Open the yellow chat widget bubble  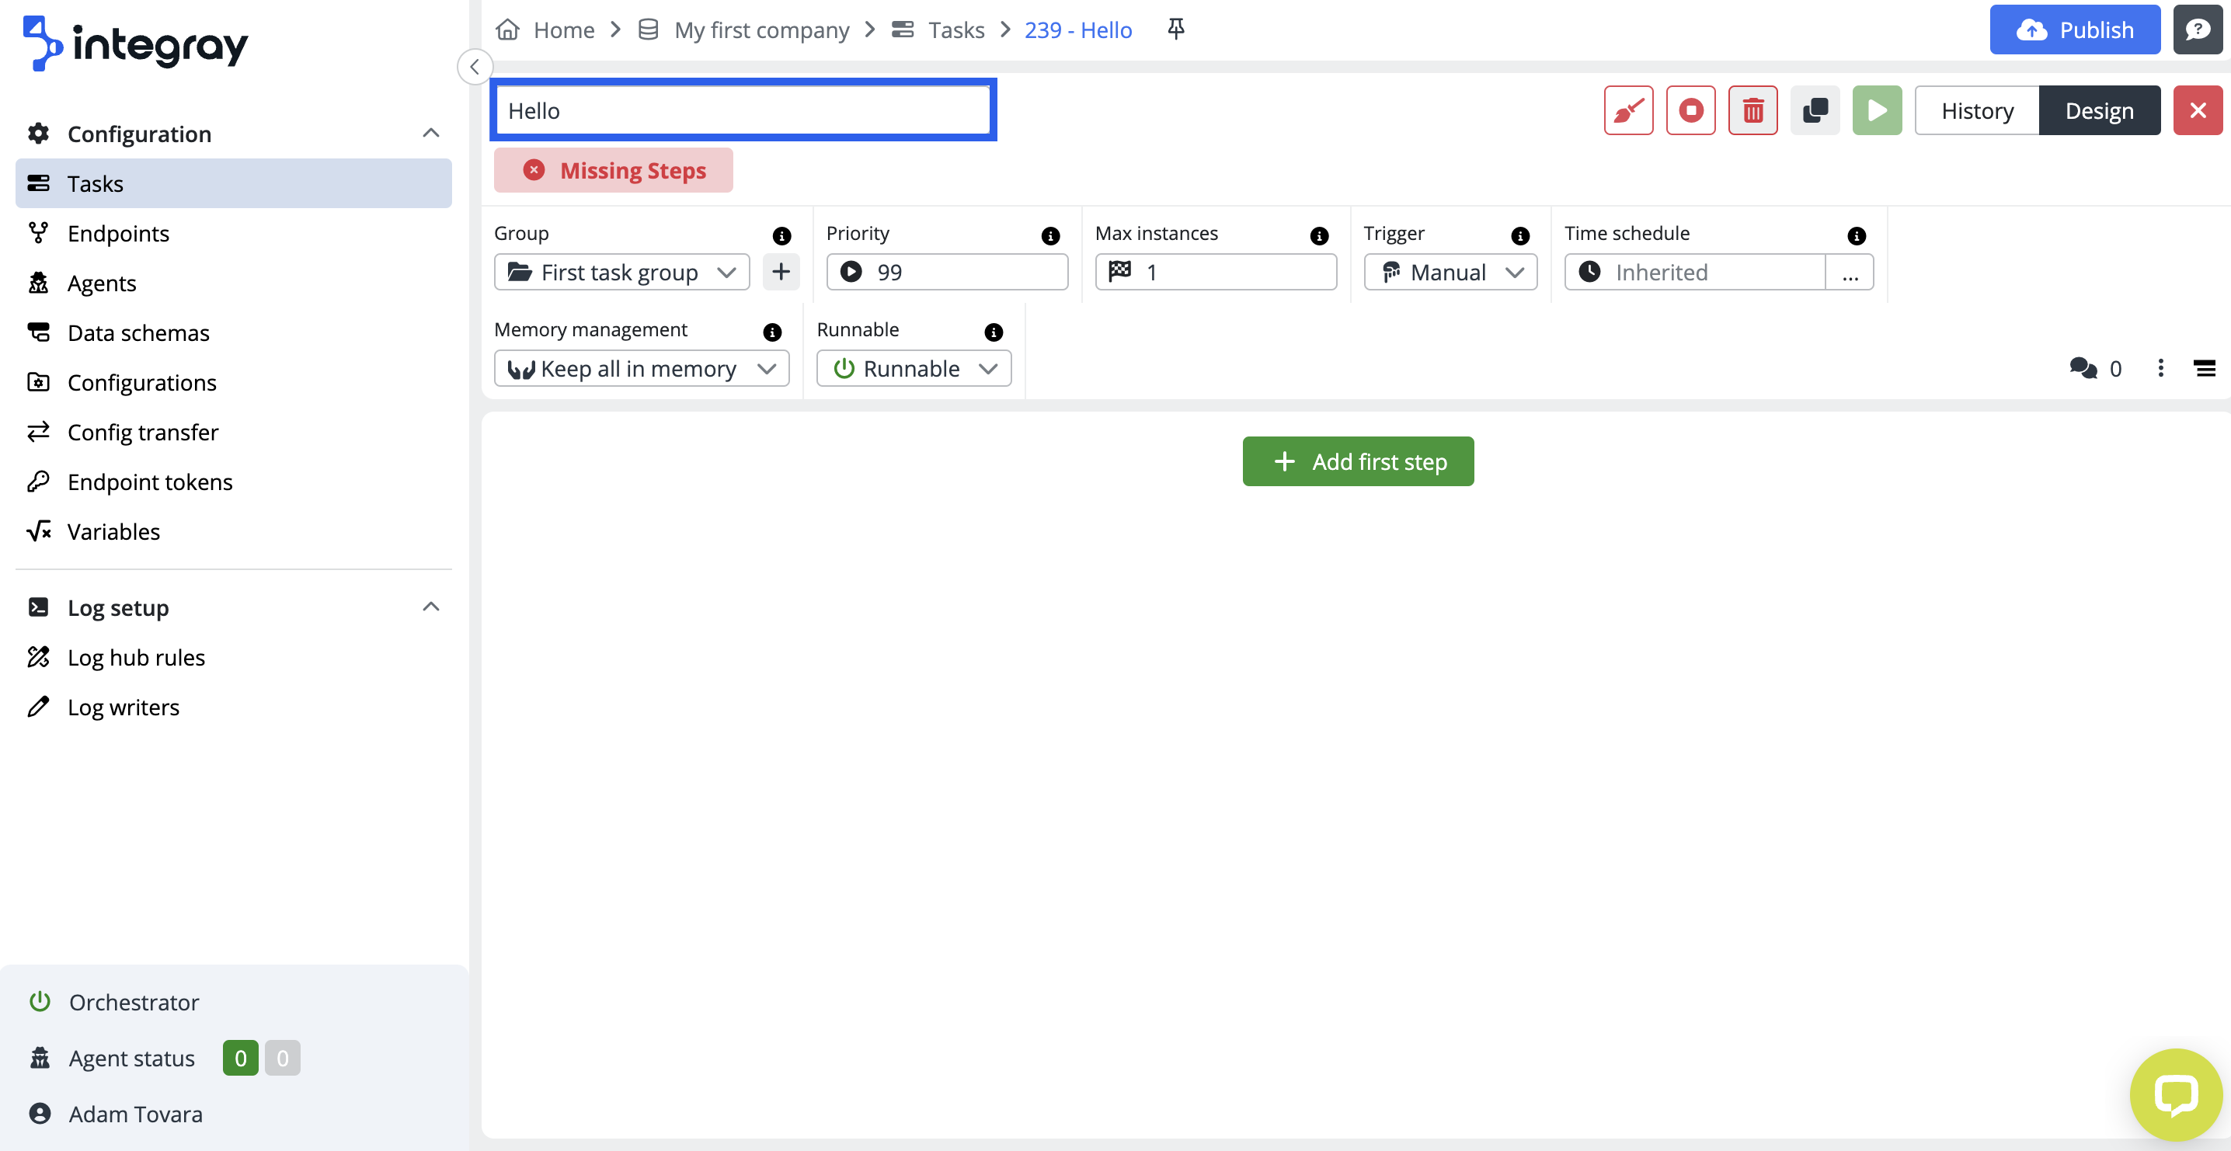[2175, 1095]
